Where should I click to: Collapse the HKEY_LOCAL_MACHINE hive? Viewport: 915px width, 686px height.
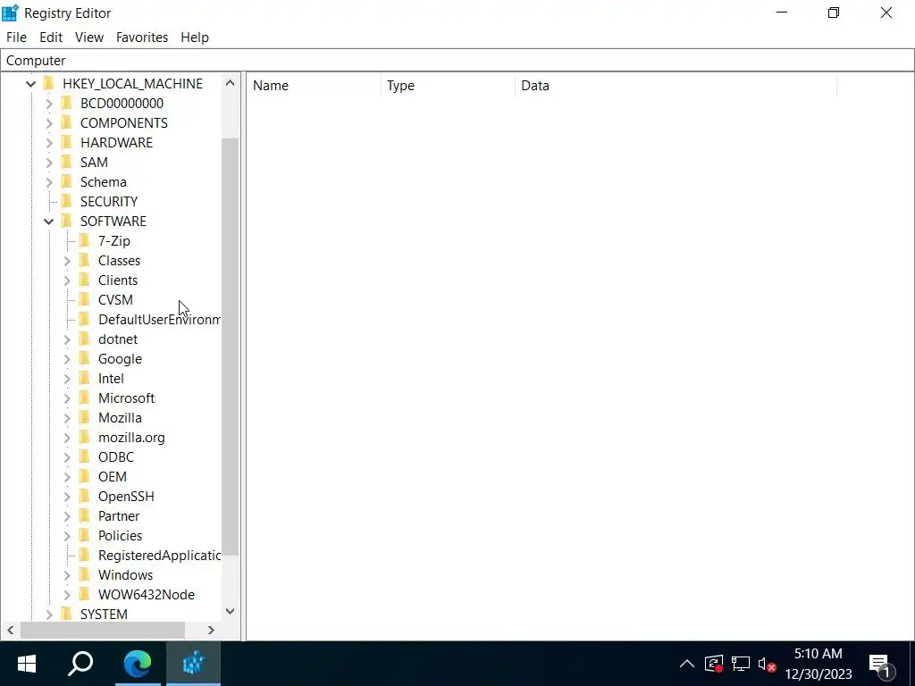click(x=31, y=84)
